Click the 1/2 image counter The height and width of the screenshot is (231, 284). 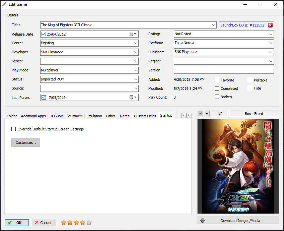(220, 114)
